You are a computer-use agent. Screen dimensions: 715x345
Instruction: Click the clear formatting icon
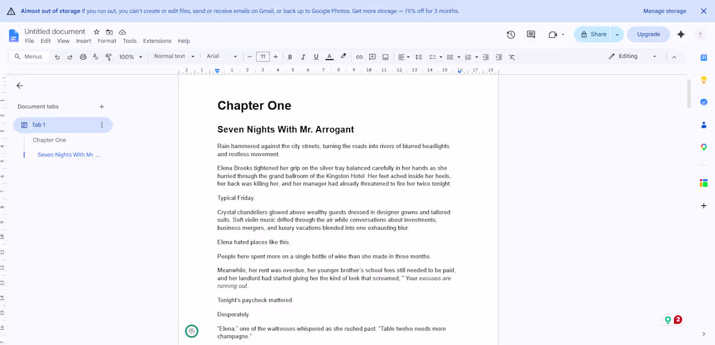[512, 57]
